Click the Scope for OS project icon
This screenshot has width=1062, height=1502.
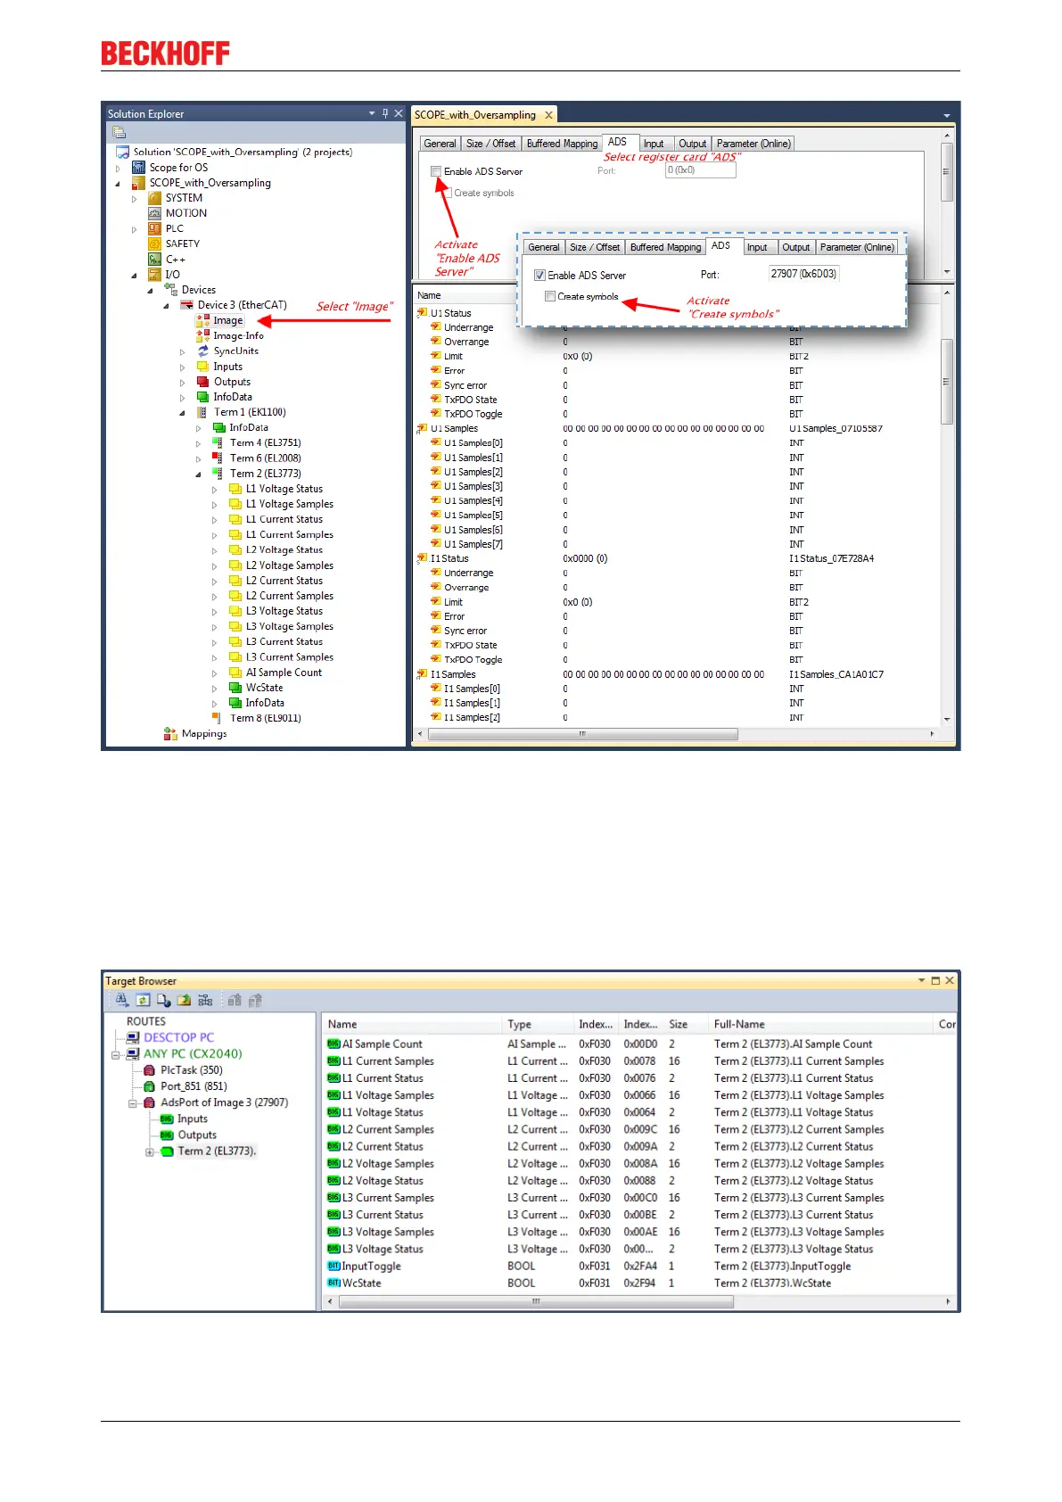tap(138, 168)
